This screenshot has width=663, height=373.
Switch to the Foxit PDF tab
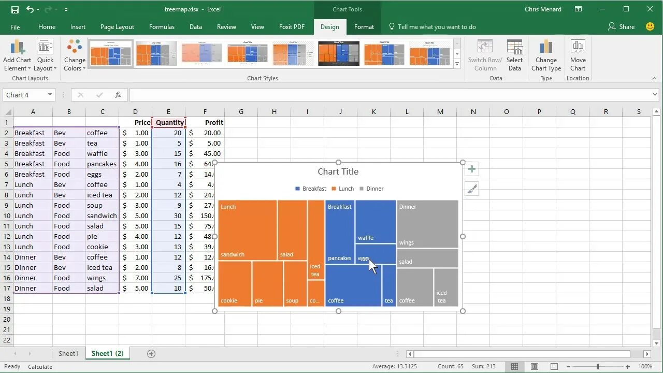point(292,27)
